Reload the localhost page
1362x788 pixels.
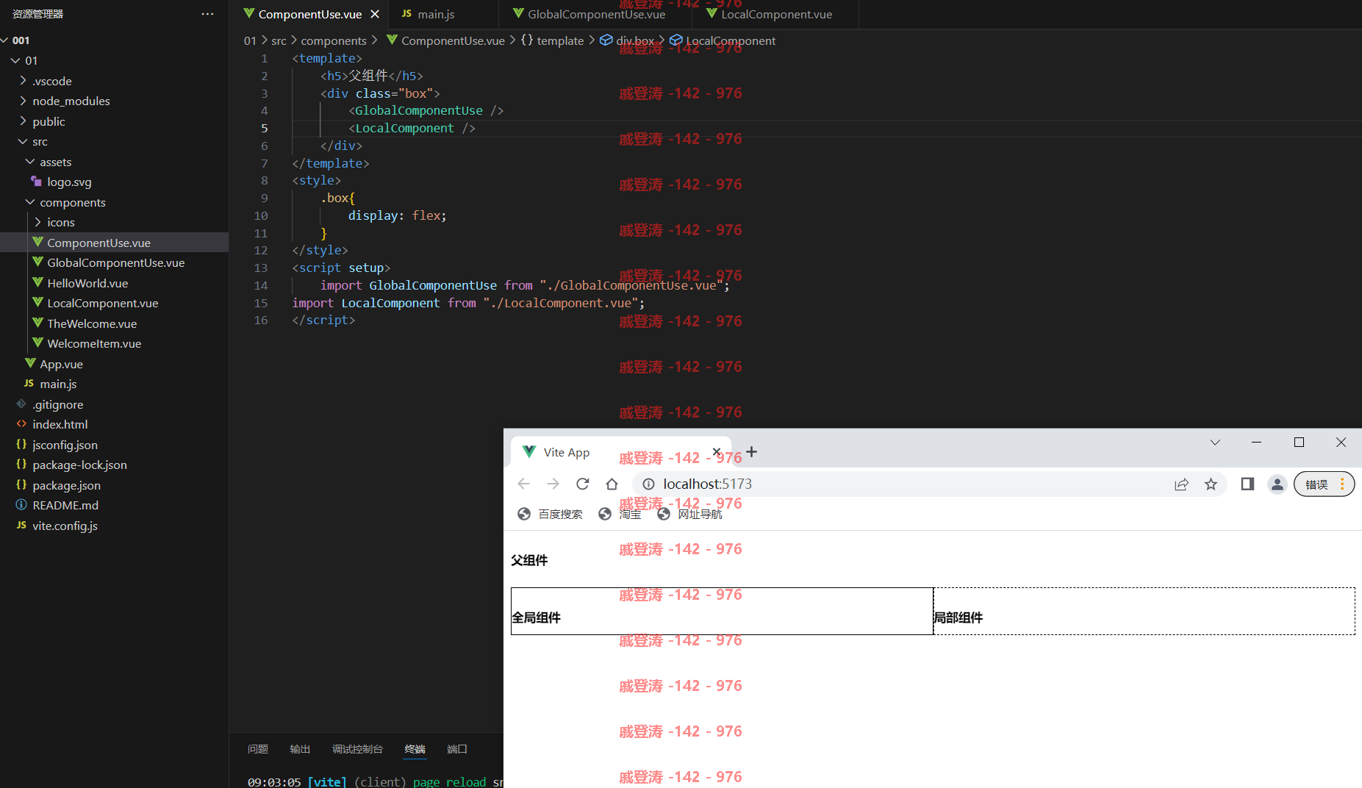pos(582,484)
